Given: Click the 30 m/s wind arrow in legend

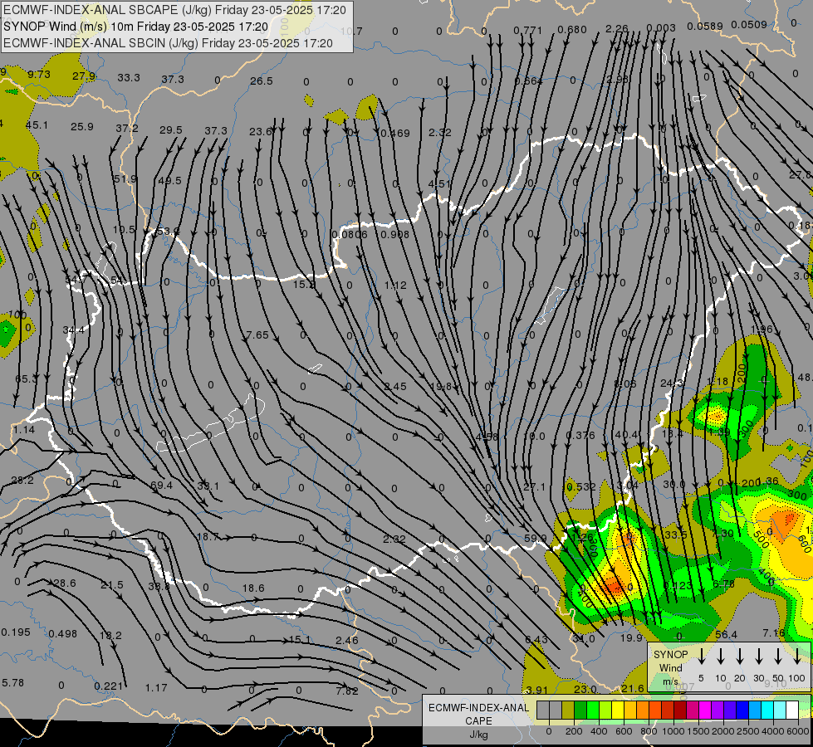Looking at the screenshot, I should point(759,656).
